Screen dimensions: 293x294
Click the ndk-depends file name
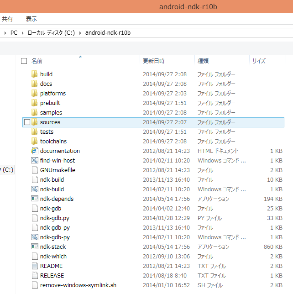[57, 199]
